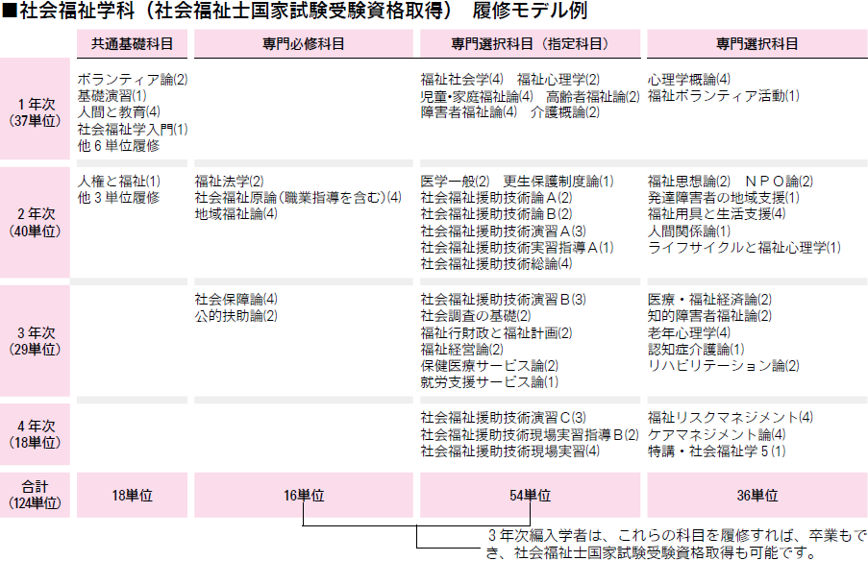The width and height of the screenshot is (868, 561).
Task: Click the 36単位 total cell
Action: coord(757,495)
